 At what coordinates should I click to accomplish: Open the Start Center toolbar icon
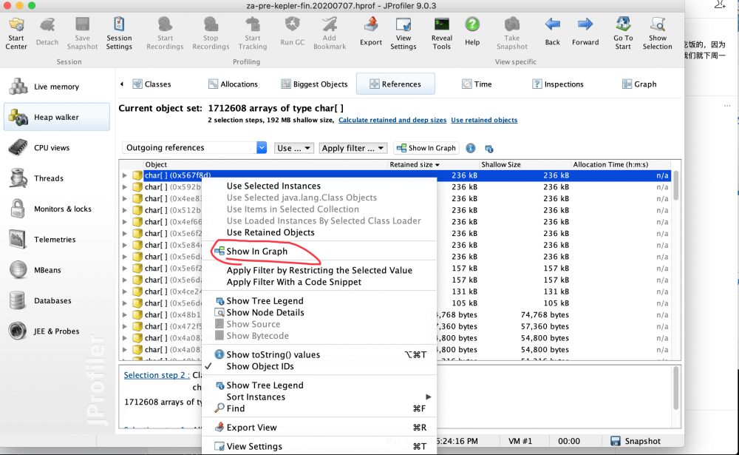(16, 33)
